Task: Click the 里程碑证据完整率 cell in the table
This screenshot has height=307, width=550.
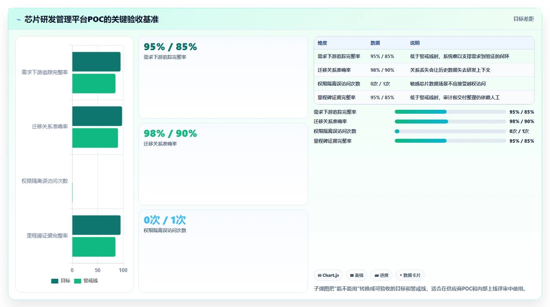Action: tap(337, 98)
